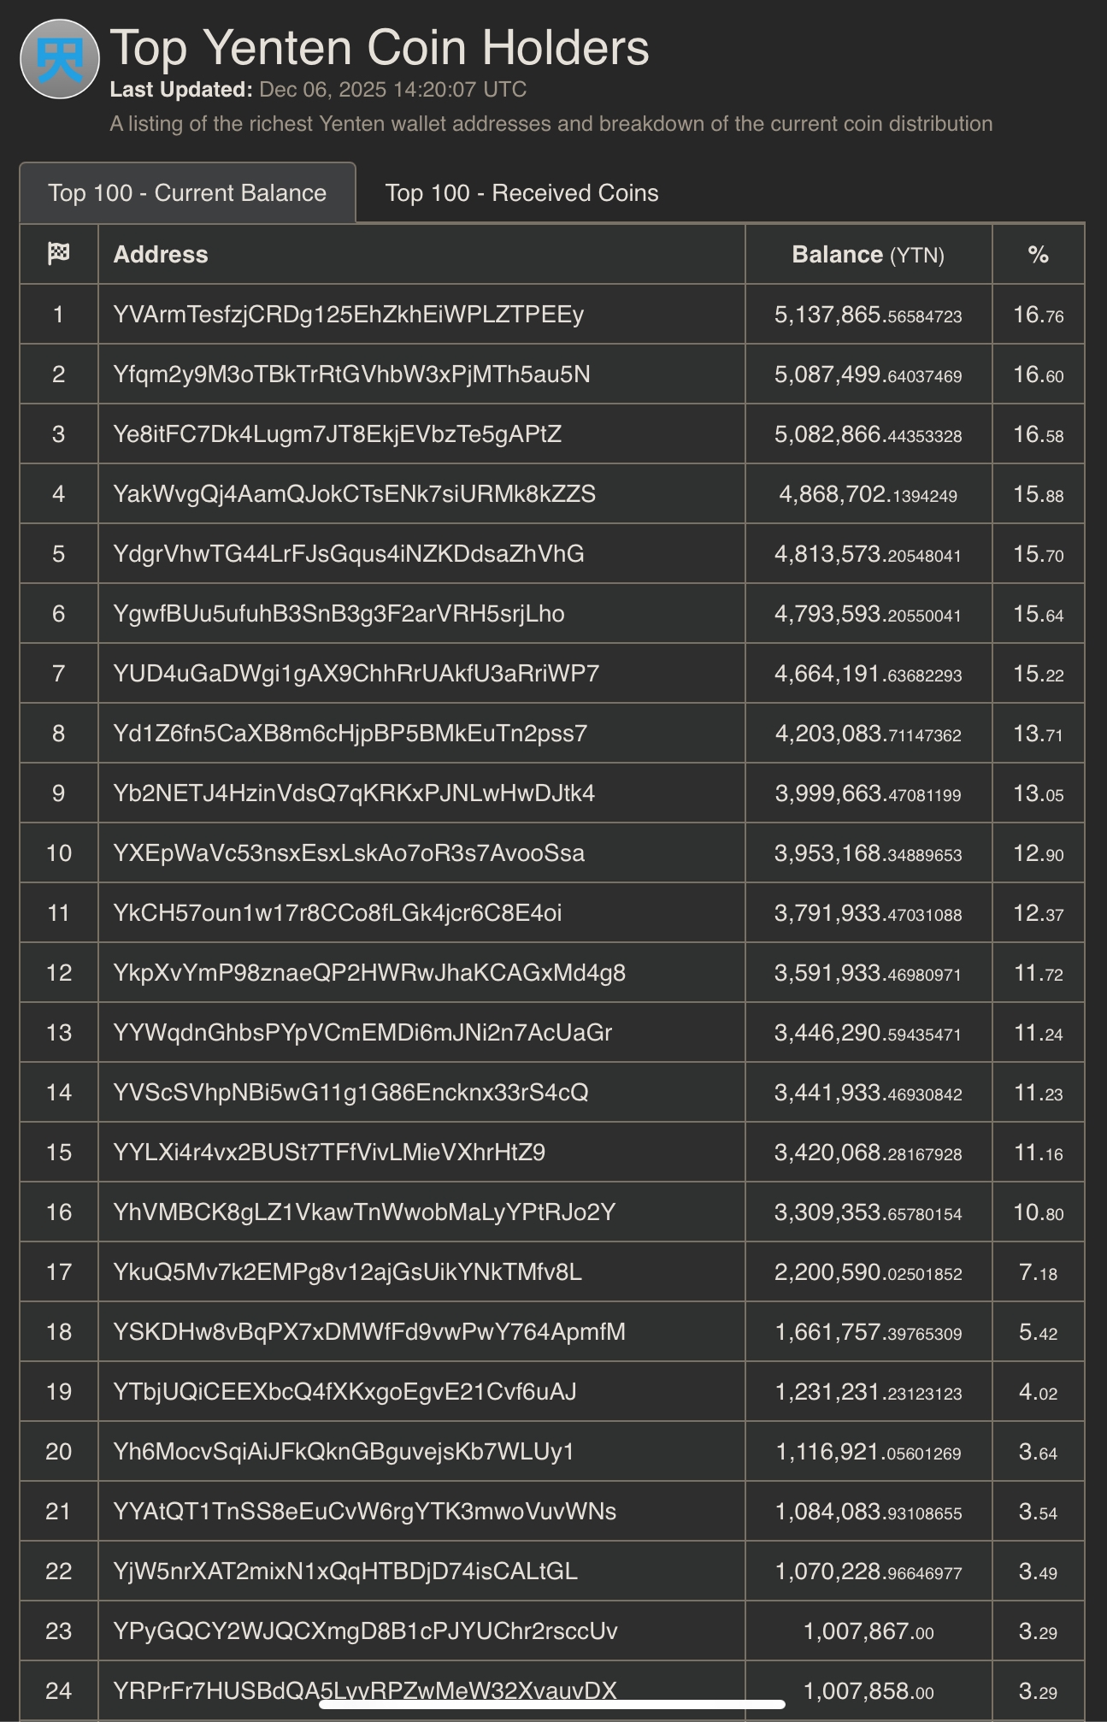The height and width of the screenshot is (1722, 1107).
Task: Open rank 23 address starting YPyGQCY2WJQ
Action: [365, 1631]
